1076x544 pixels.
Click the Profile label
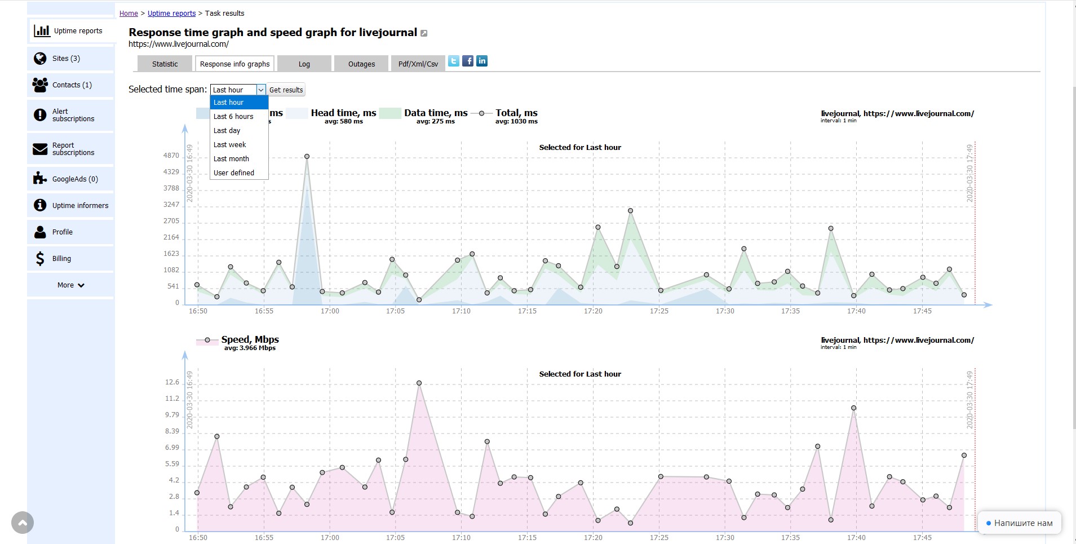coord(63,232)
